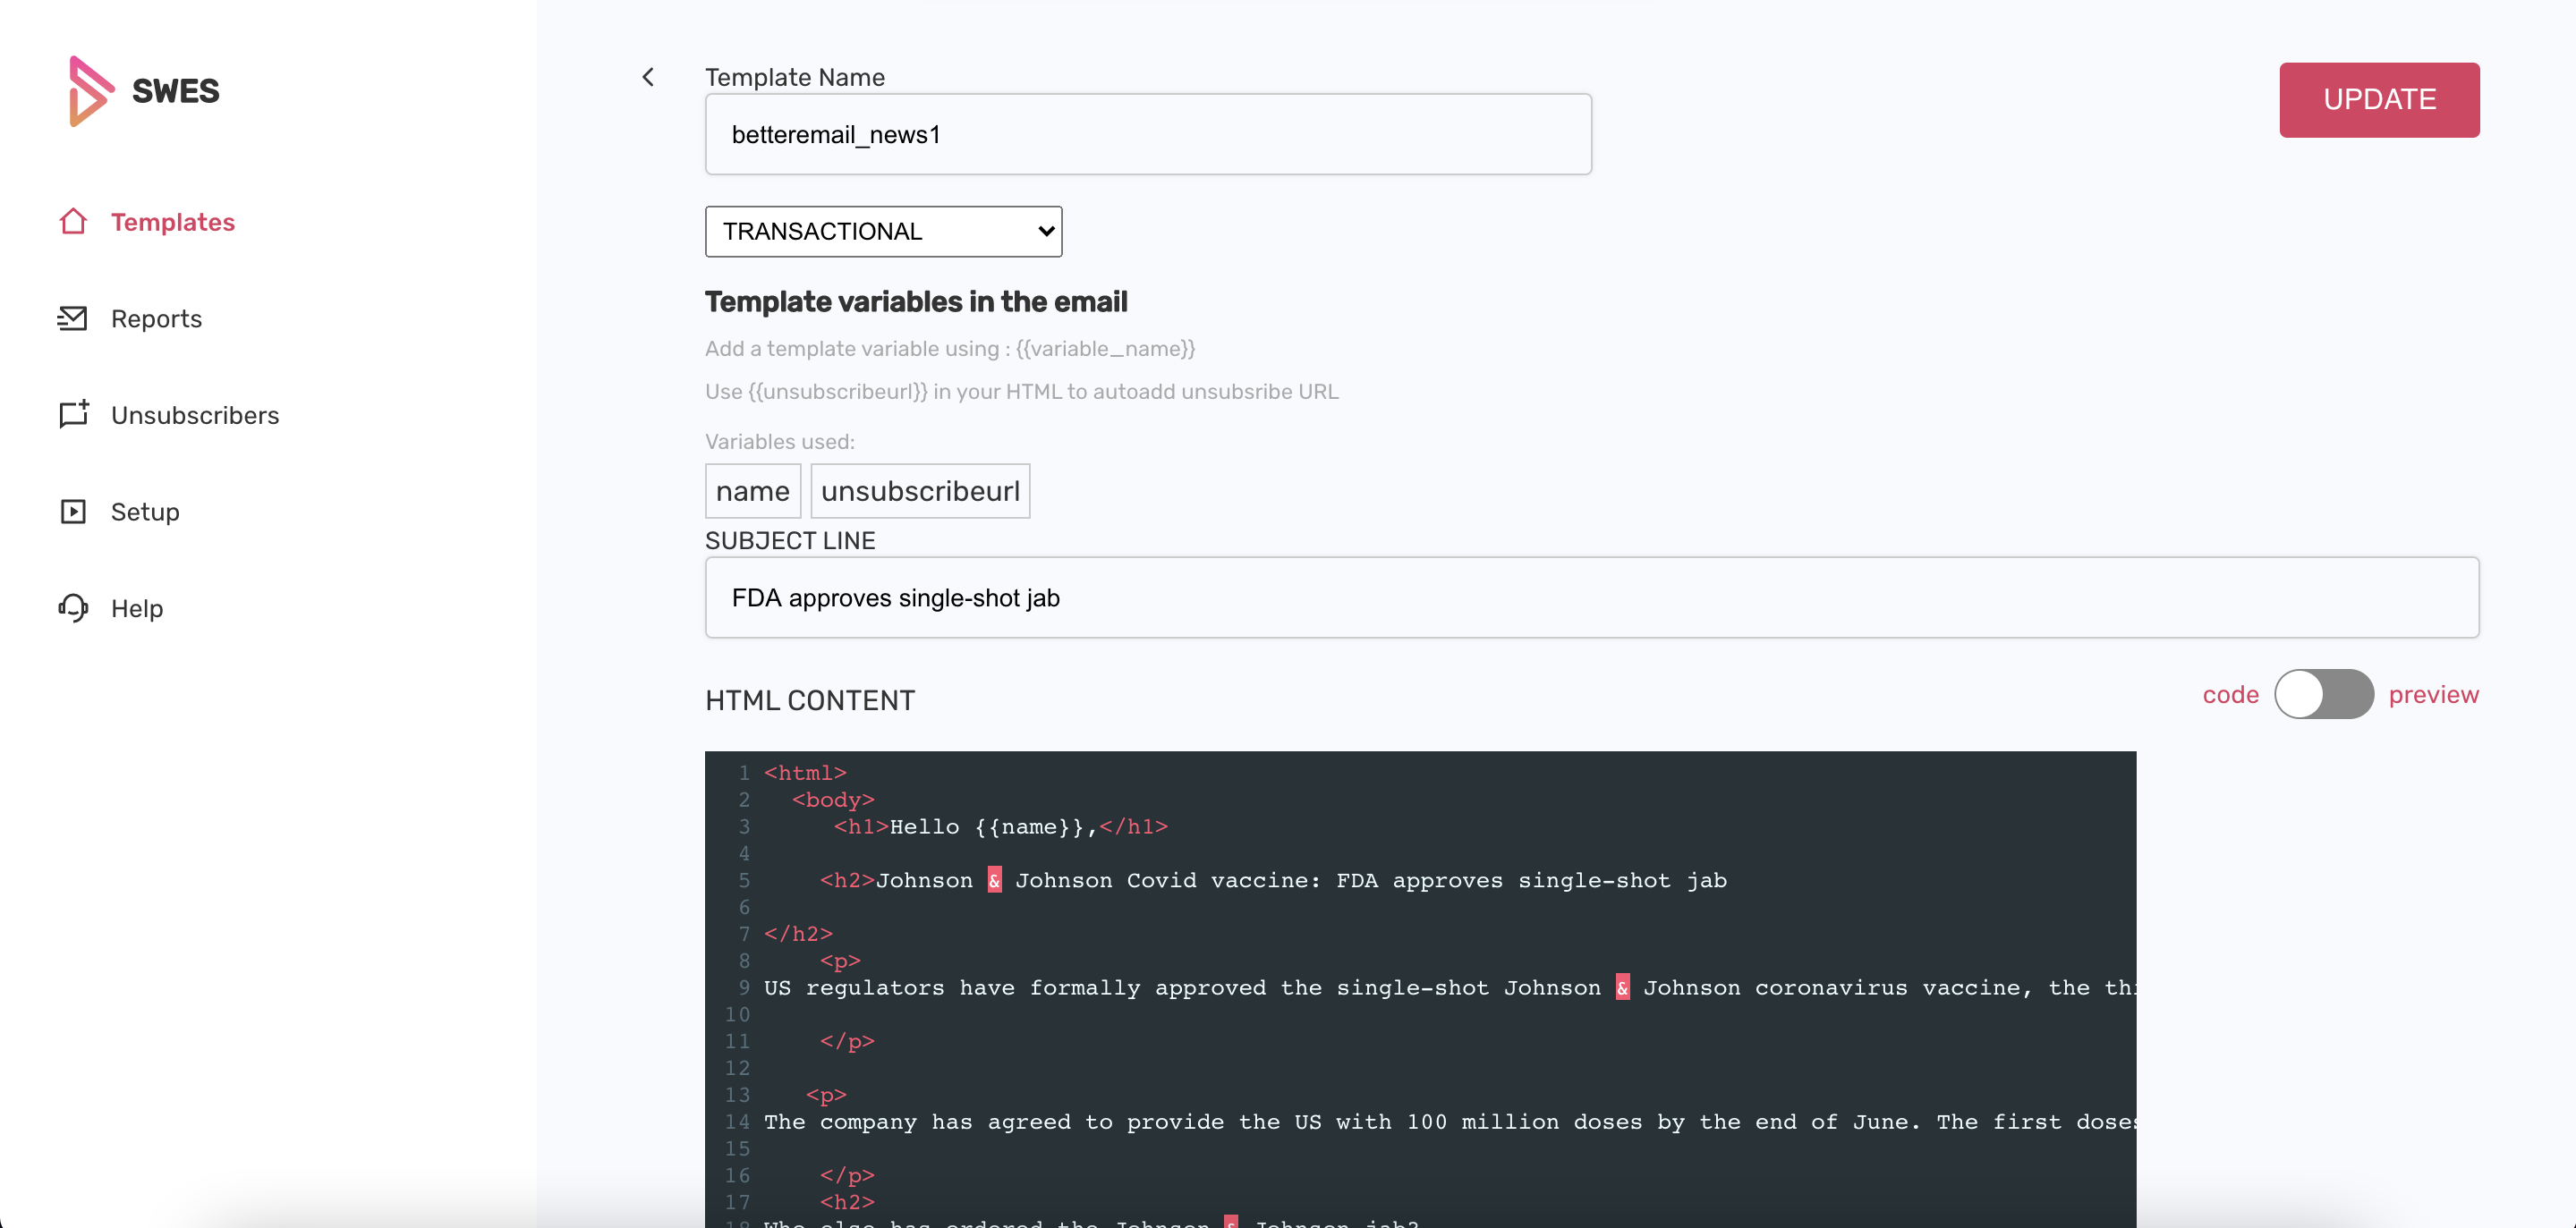2576x1228 pixels.
Task: Click the Unsubscribers chat-plus icon
Action: point(73,414)
